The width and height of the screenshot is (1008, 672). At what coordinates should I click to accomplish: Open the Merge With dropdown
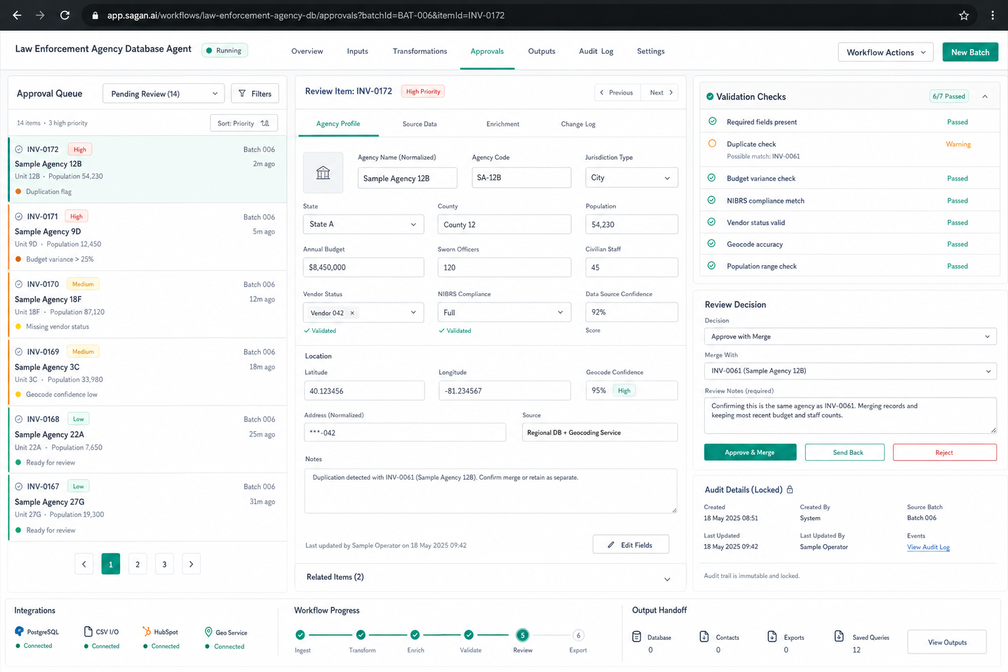point(850,371)
